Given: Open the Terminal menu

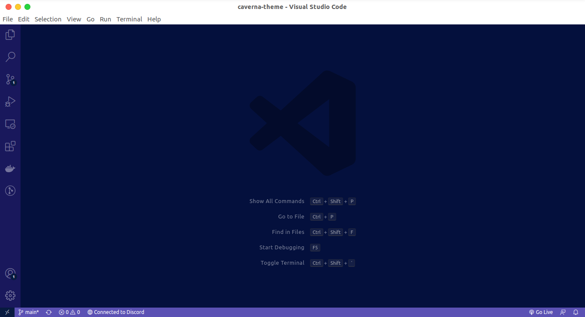Looking at the screenshot, I should (x=129, y=19).
